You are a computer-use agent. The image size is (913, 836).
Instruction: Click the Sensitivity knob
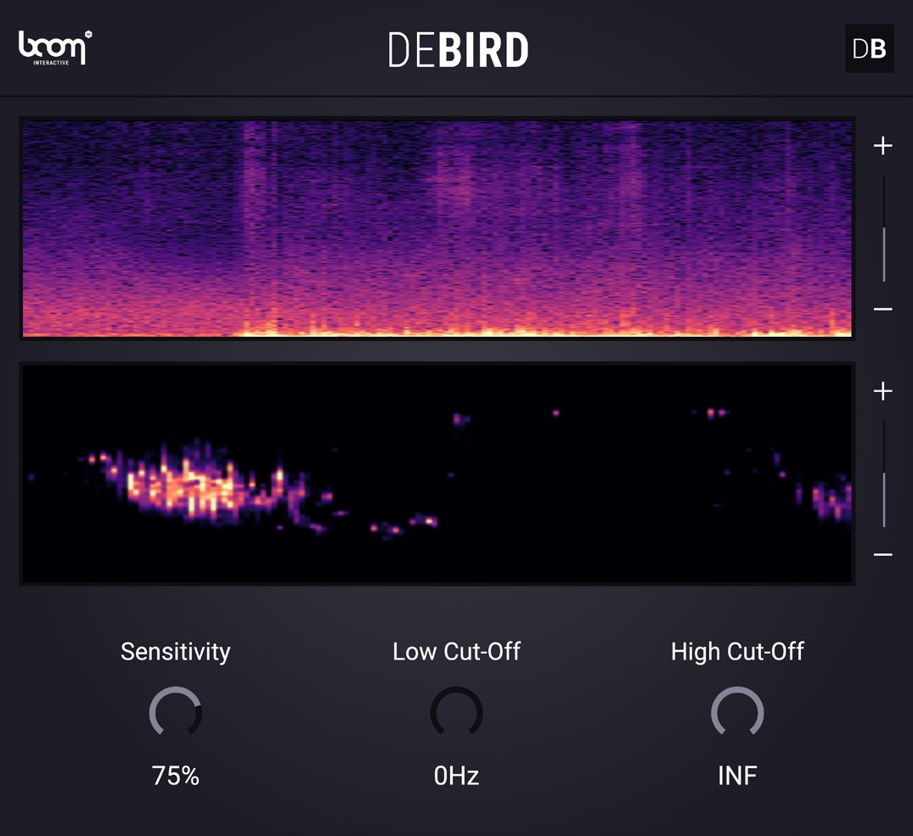(x=175, y=712)
